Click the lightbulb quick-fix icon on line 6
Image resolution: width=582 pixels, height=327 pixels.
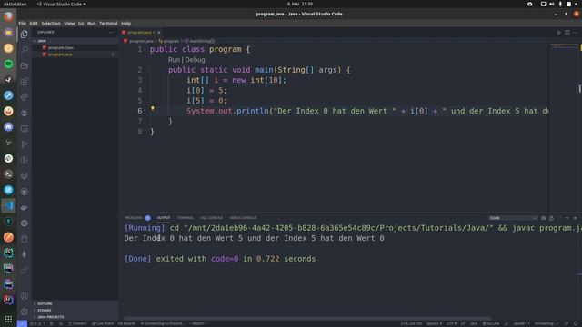153,109
